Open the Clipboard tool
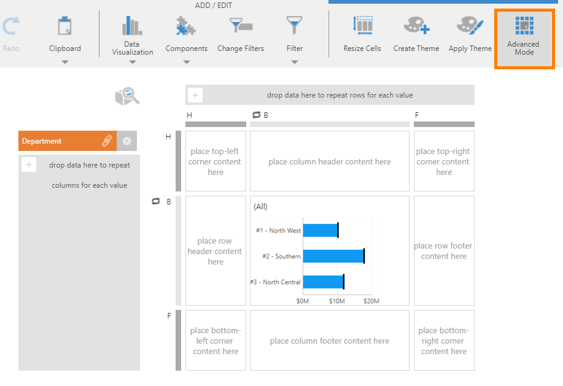Screen dimensions: 563x386 [x=64, y=26]
